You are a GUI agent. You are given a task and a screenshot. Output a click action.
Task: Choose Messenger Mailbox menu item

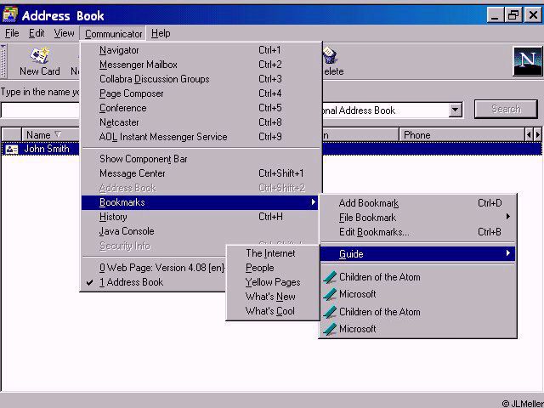pyautogui.click(x=201, y=65)
